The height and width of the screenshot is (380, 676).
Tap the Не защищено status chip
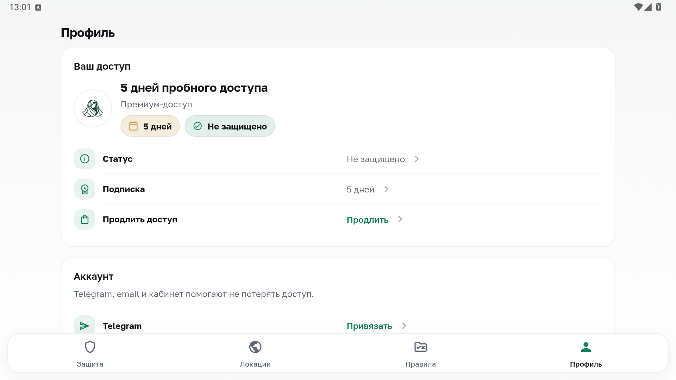230,126
